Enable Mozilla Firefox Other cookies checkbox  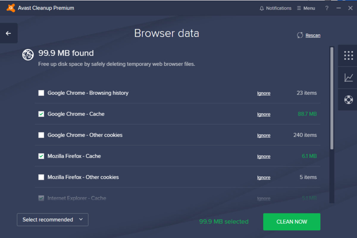coord(41,177)
